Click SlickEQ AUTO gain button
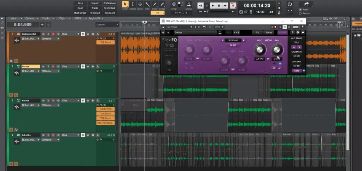362x171 pixels. point(297,71)
